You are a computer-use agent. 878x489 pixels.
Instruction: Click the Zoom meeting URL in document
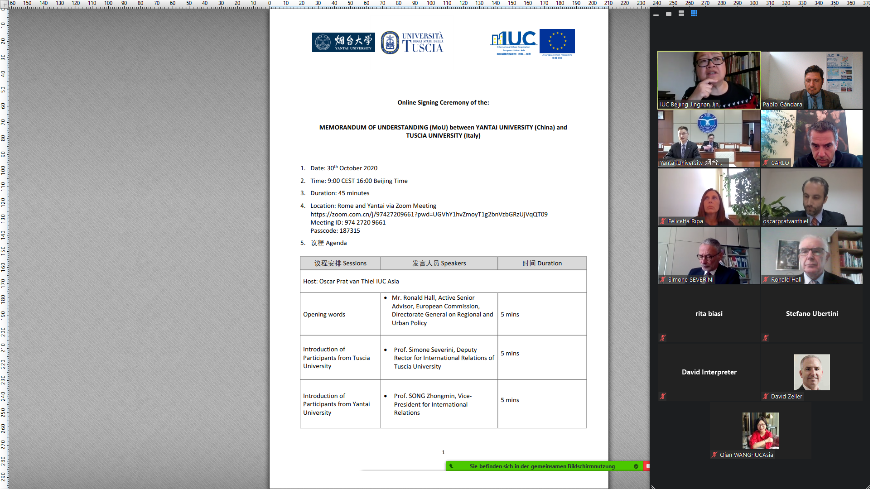pos(429,214)
